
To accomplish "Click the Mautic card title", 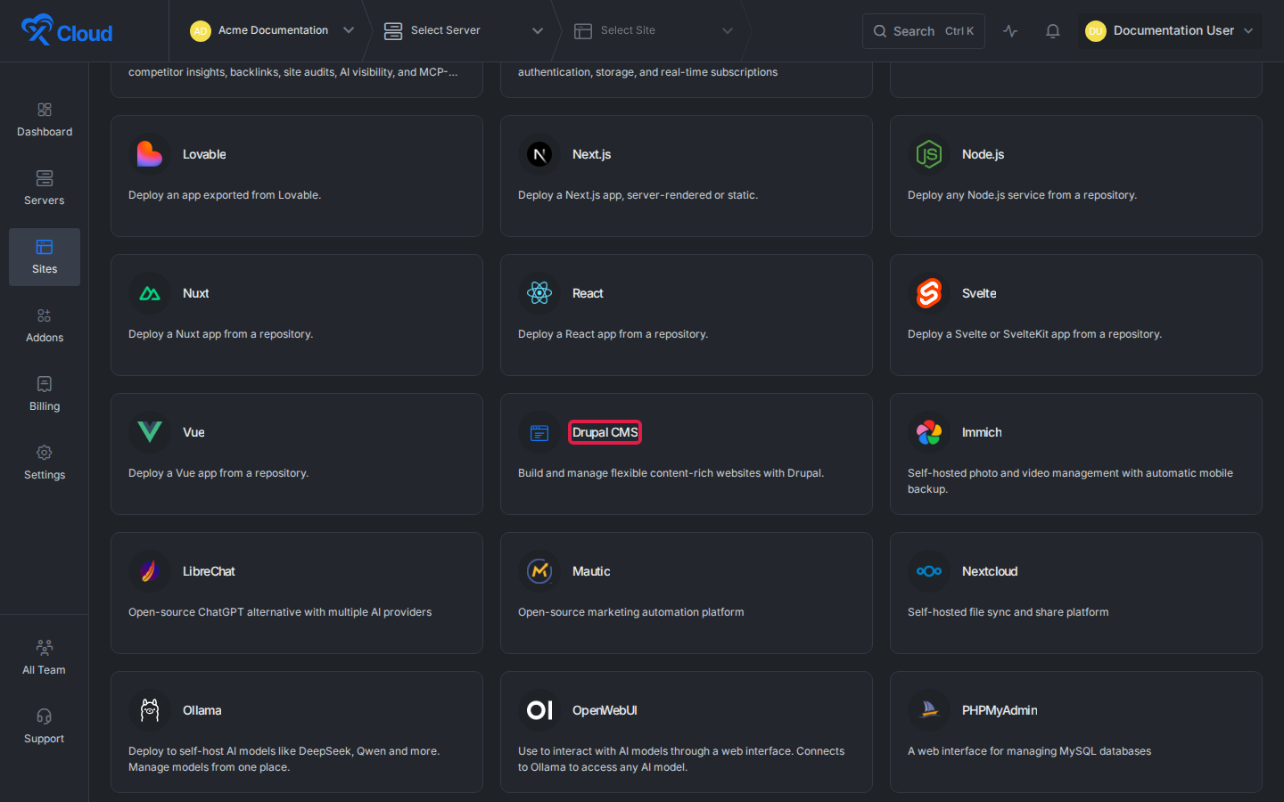I will (591, 571).
